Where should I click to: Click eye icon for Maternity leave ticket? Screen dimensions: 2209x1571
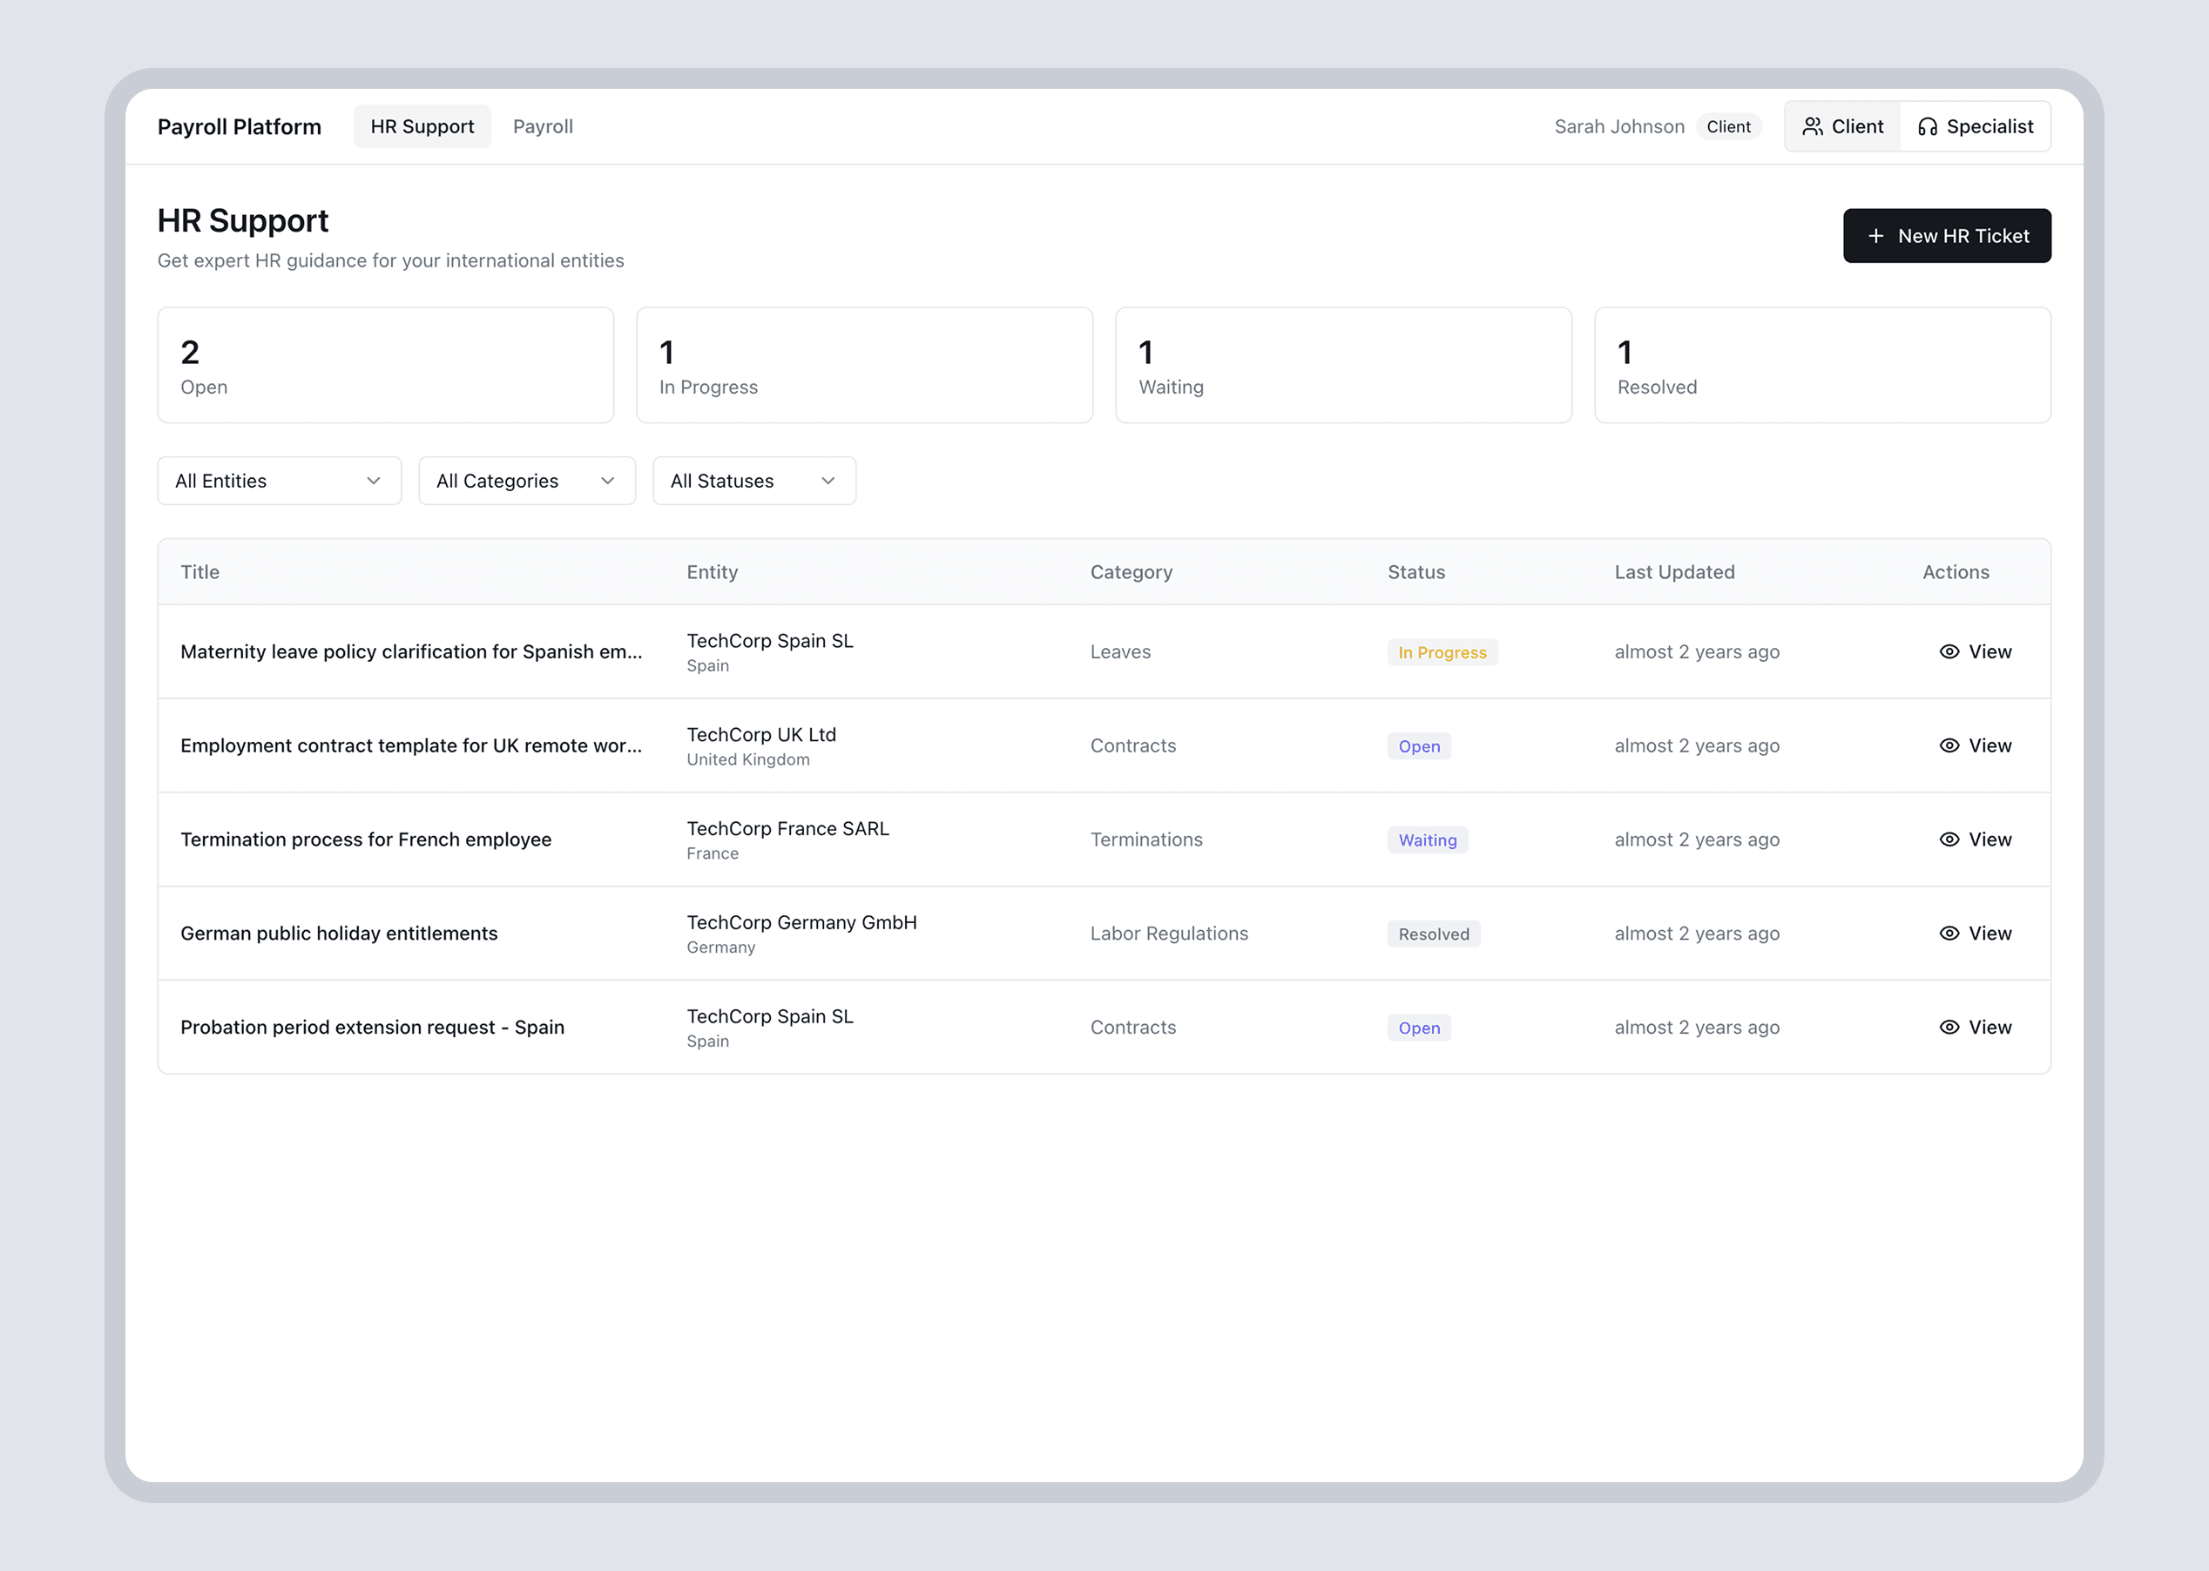(1949, 652)
